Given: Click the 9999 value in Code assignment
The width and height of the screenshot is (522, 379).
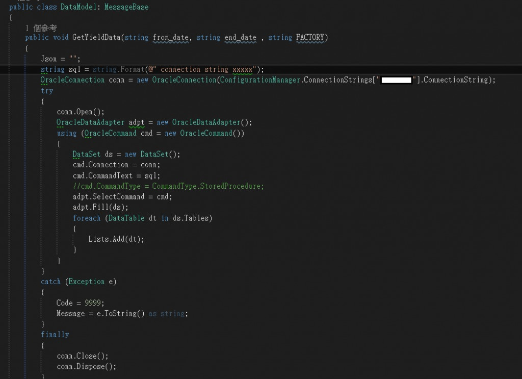Looking at the screenshot, I should point(93,302).
